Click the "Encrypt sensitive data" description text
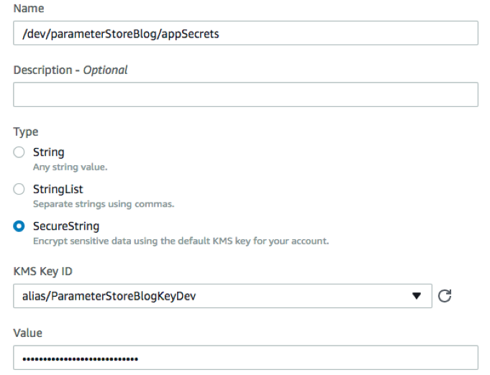 [181, 241]
